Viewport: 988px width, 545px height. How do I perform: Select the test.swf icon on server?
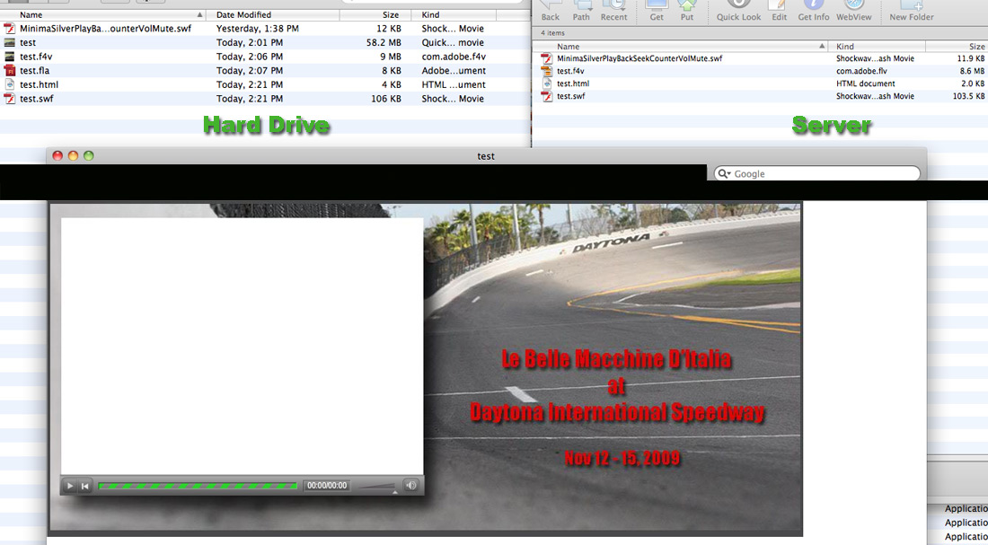546,96
